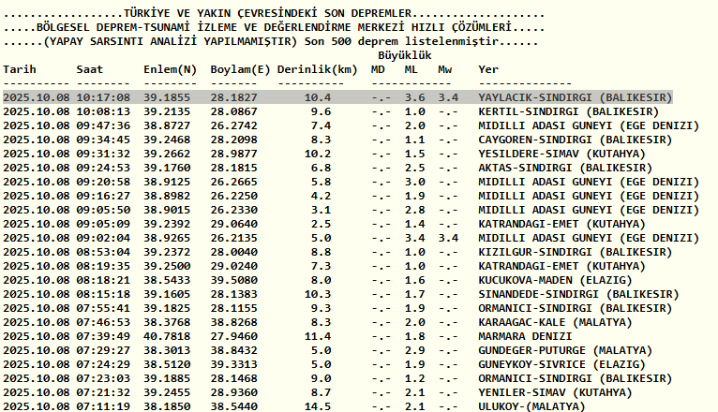Click the GUNDEGER-PUTURGE (MALATYA) location text
718x412 pixels.
tap(565, 351)
